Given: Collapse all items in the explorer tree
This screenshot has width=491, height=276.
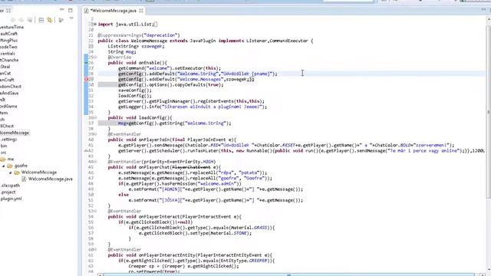Looking at the screenshot, I should click(x=41, y=20).
